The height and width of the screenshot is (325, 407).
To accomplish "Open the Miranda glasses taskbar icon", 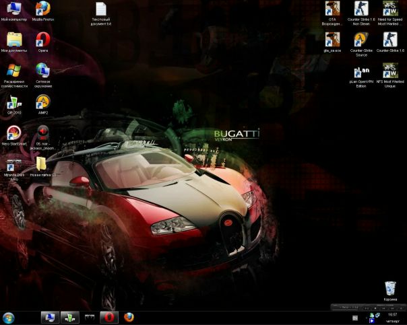I will tap(90, 318).
